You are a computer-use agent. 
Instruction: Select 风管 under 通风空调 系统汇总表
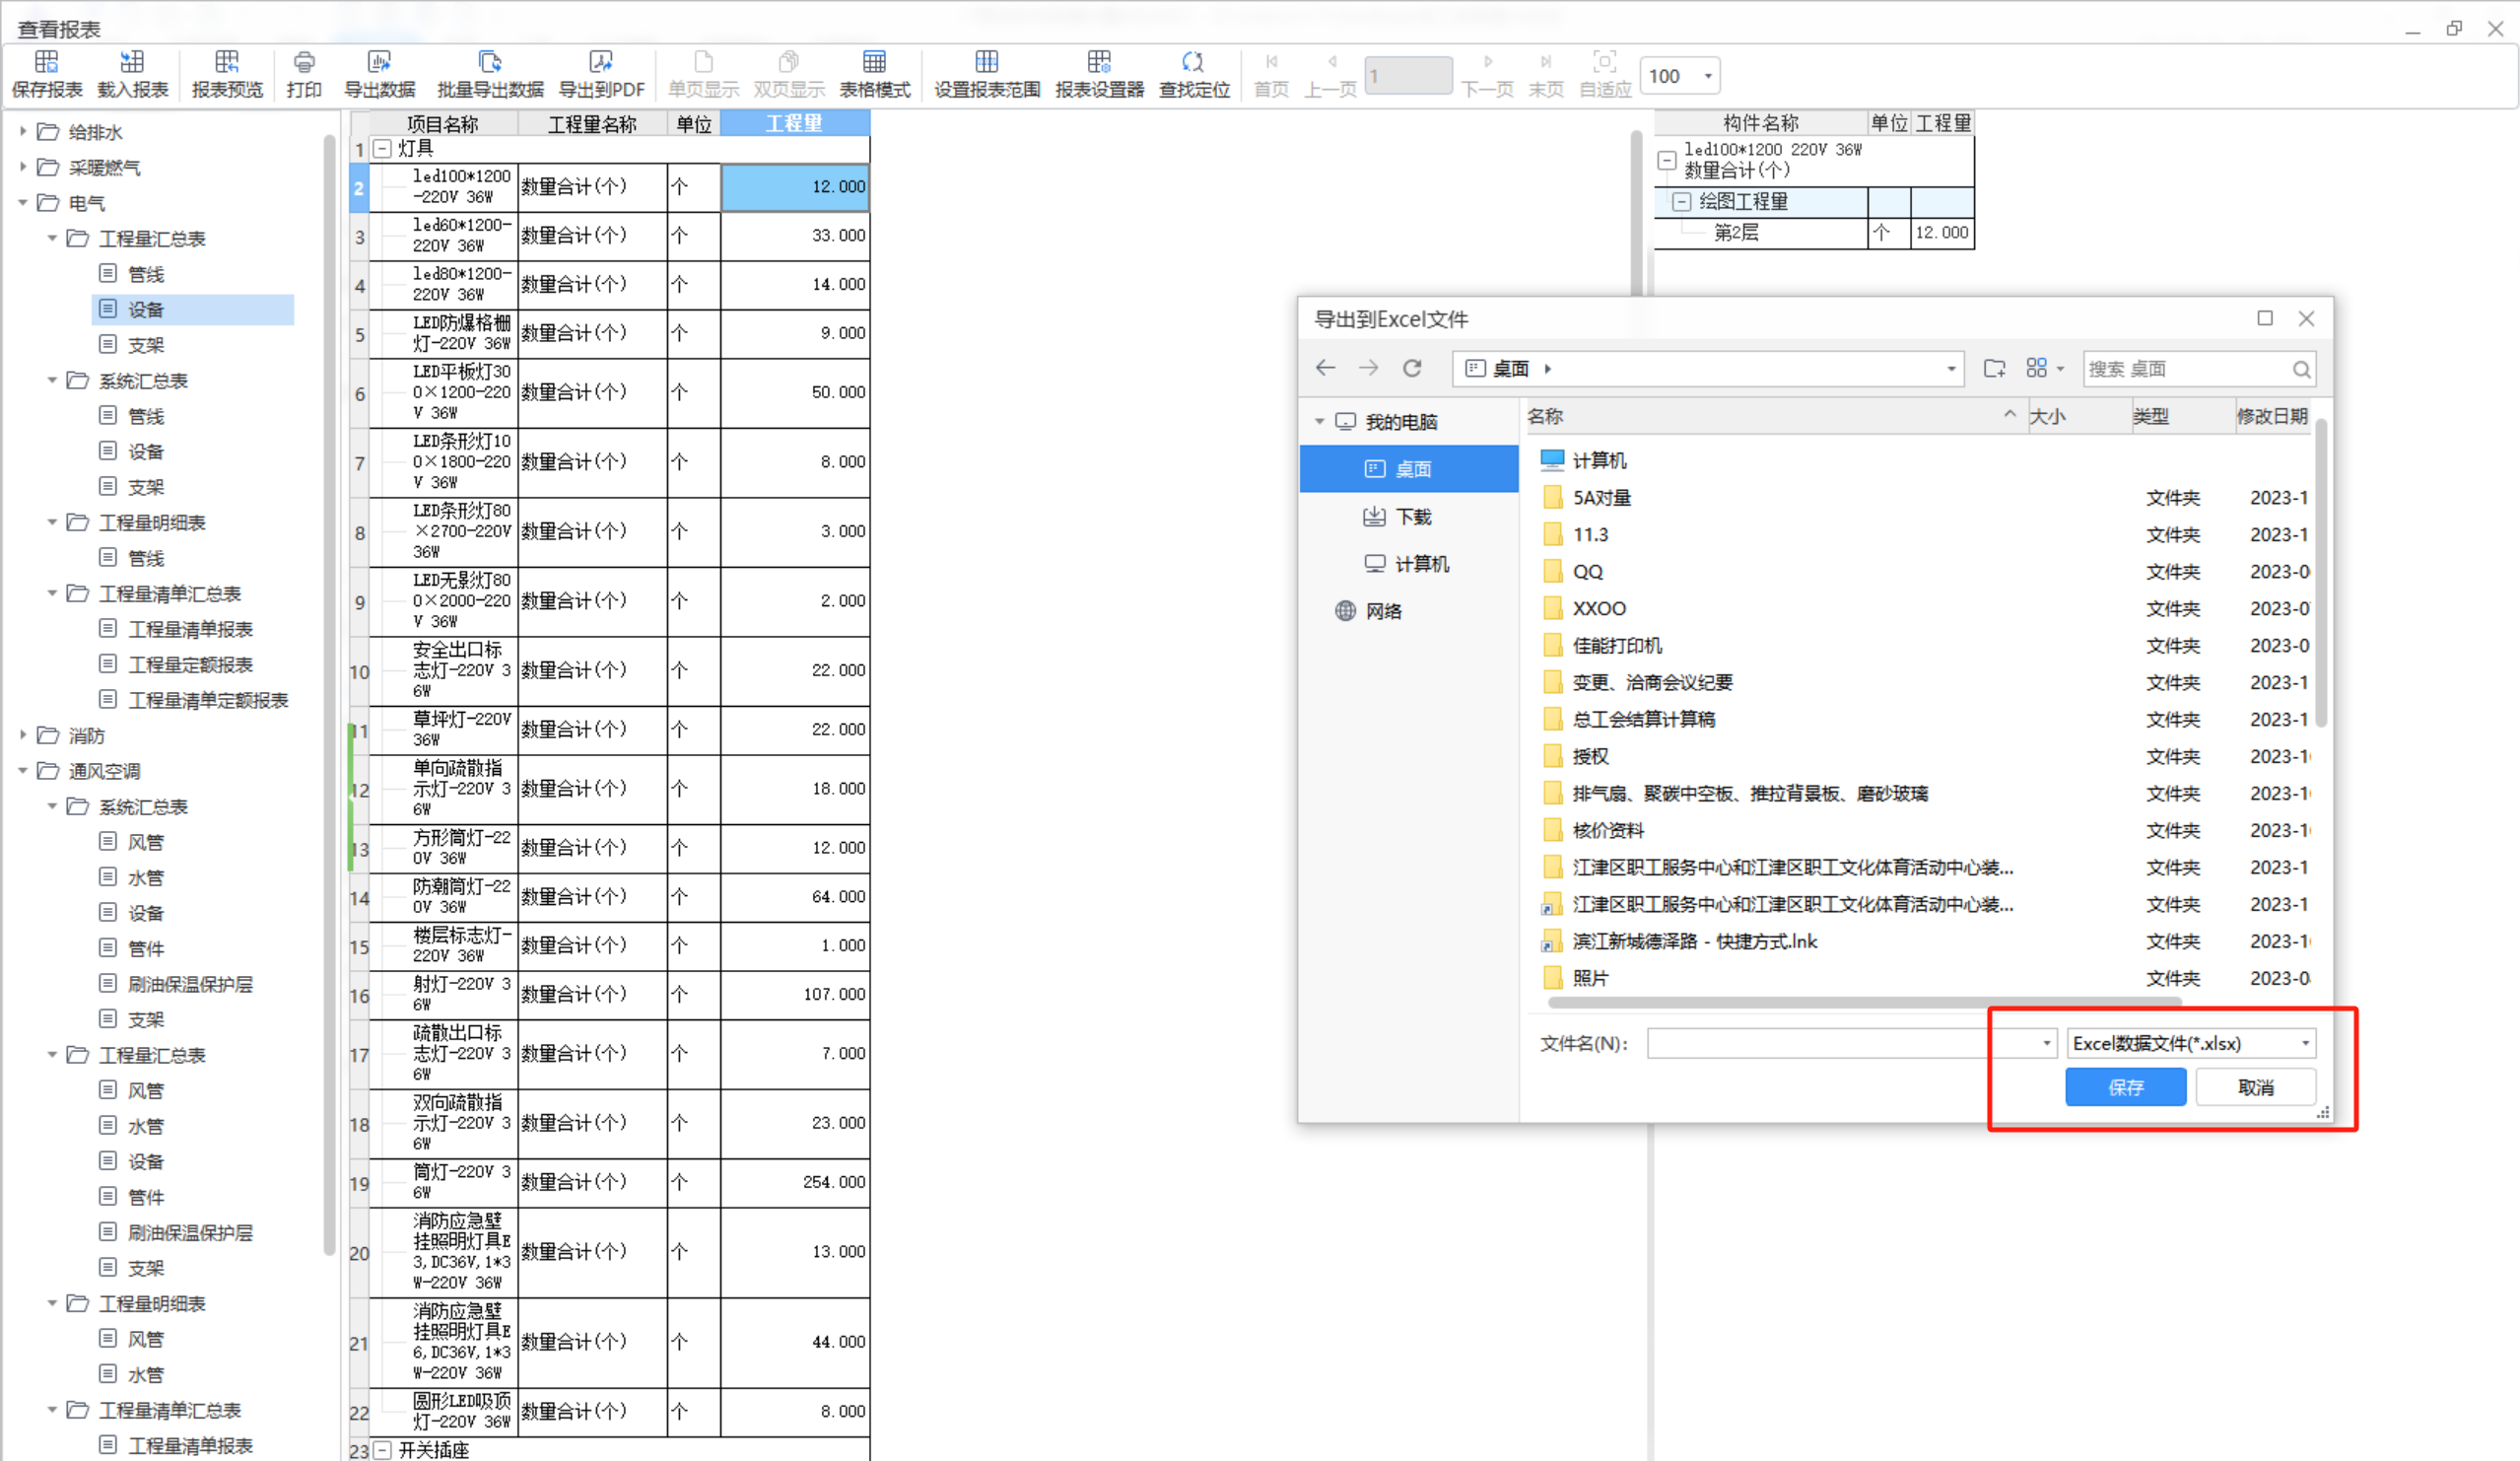click(146, 842)
